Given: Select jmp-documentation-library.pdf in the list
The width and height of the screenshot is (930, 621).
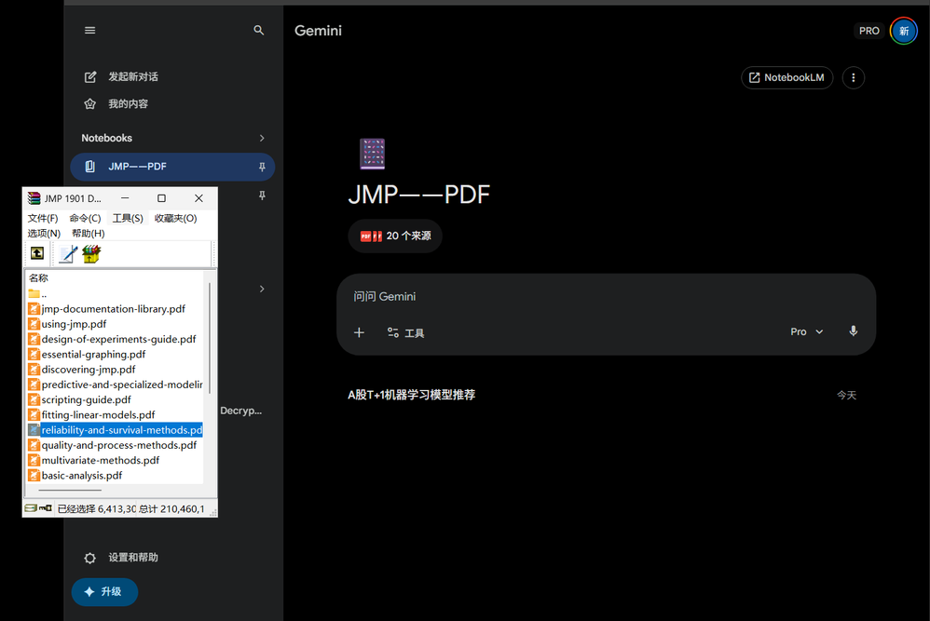Looking at the screenshot, I should 107,309.
